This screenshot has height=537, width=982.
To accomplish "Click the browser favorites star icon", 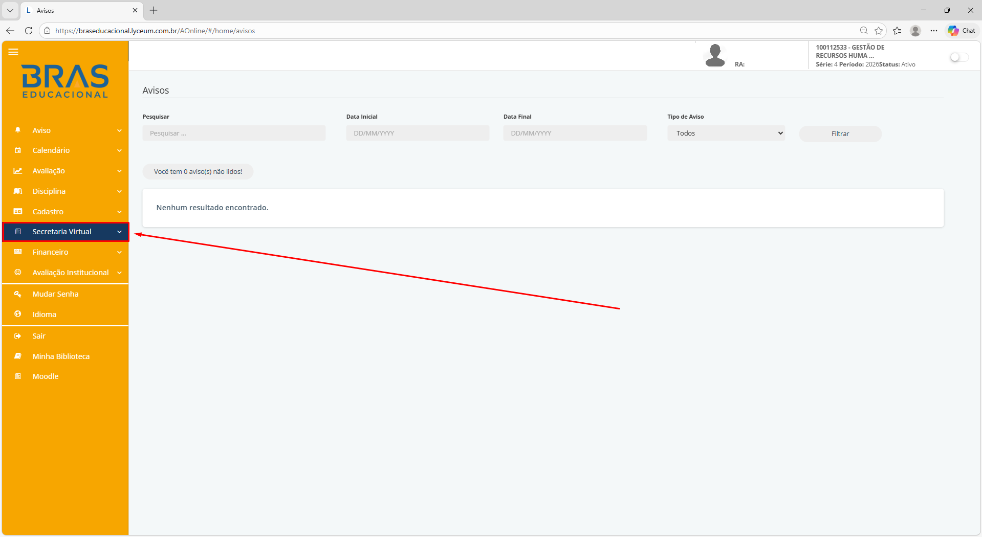I will (879, 31).
